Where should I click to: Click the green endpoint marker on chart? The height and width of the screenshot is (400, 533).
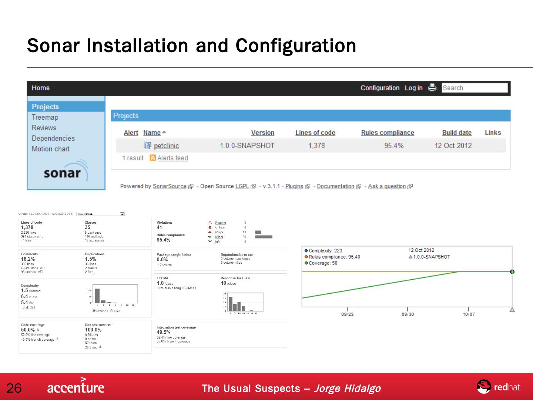tap(512, 272)
